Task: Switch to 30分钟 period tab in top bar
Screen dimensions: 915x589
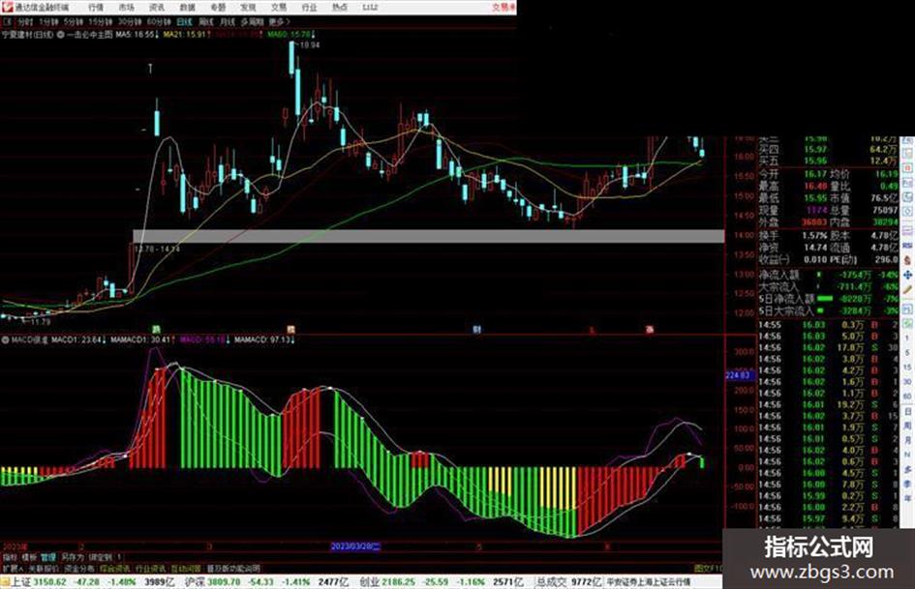Action: tap(130, 21)
